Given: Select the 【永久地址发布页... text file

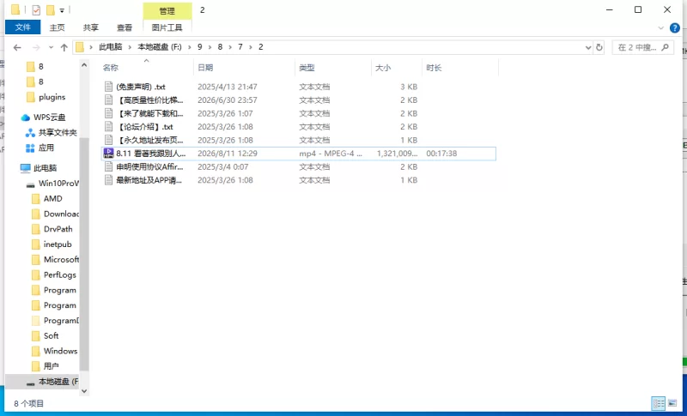Looking at the screenshot, I should tap(149, 140).
